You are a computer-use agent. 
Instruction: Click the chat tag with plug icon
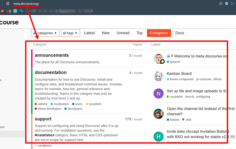187,120
